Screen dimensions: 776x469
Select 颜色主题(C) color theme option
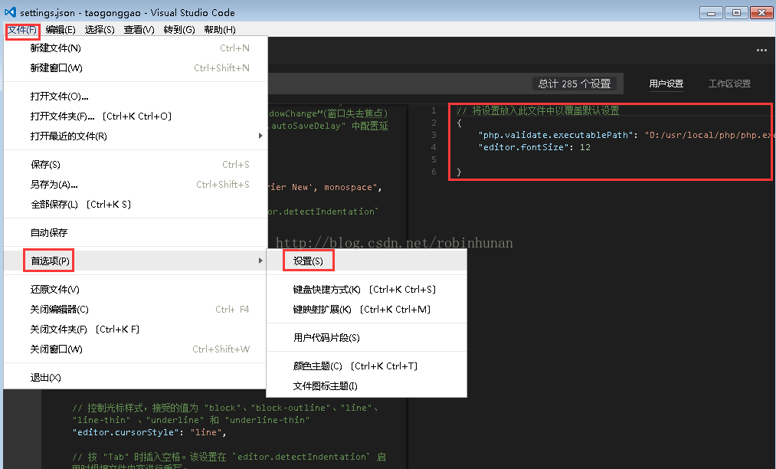point(317,366)
